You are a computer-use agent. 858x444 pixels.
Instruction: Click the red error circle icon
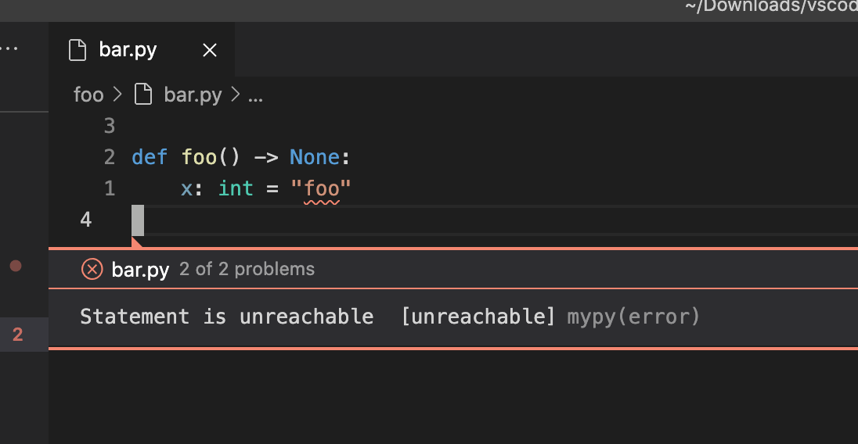[x=92, y=269]
